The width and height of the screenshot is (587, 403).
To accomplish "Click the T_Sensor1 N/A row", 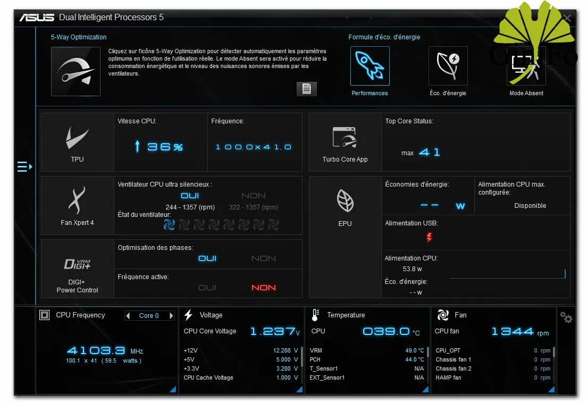I will click(367, 368).
